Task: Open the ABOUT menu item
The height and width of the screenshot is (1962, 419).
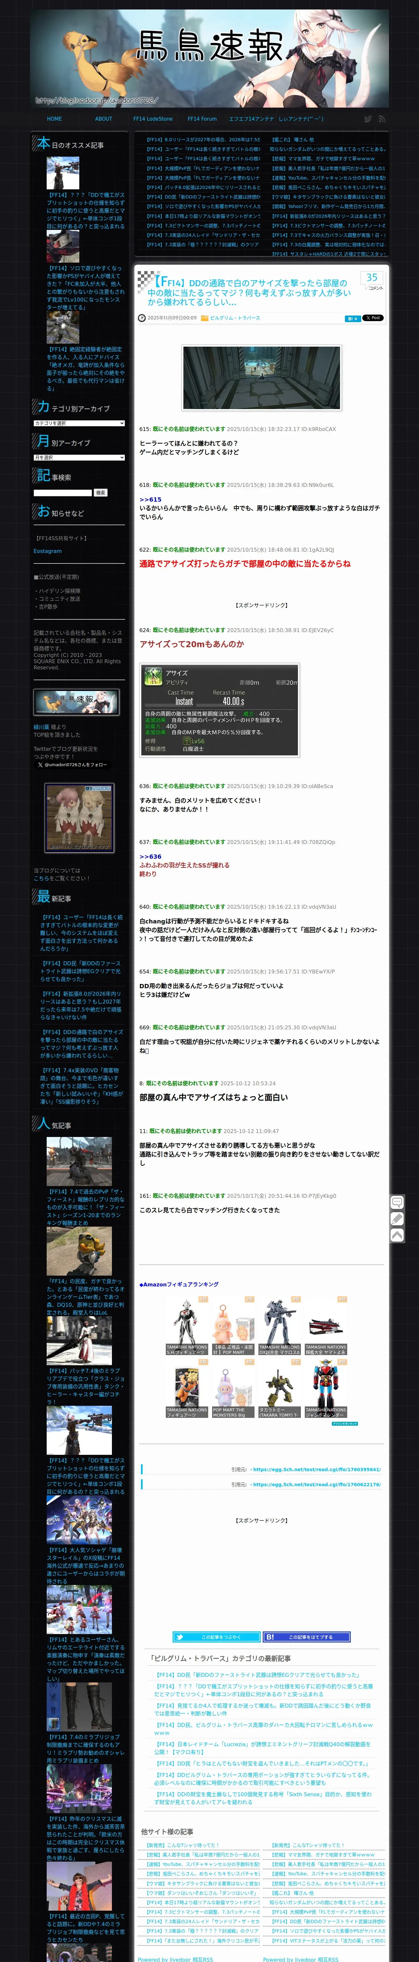Action: point(103,119)
